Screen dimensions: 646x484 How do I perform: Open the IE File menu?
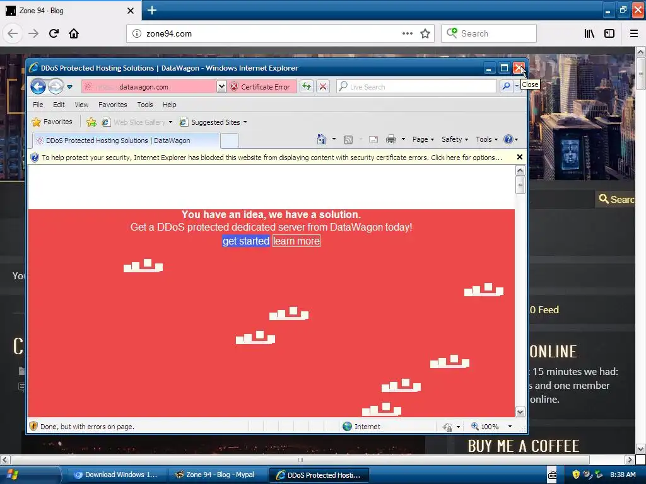click(38, 105)
